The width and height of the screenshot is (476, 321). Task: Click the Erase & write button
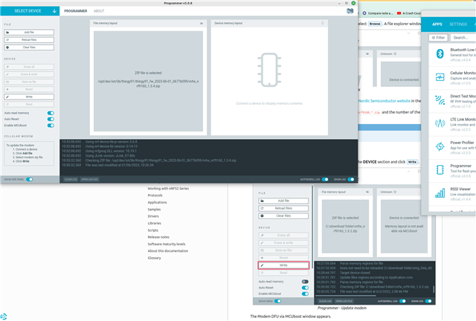point(29,74)
